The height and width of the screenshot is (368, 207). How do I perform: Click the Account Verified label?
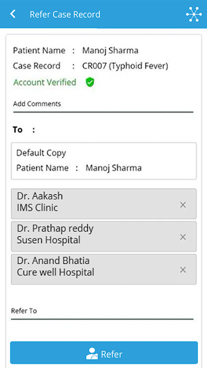tap(45, 82)
